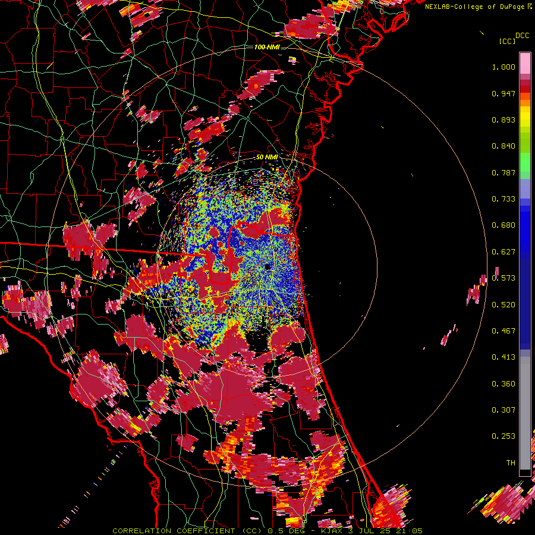This screenshot has width=535, height=535.
Task: Click the 0.680 scale value
Action: [x=503, y=225]
